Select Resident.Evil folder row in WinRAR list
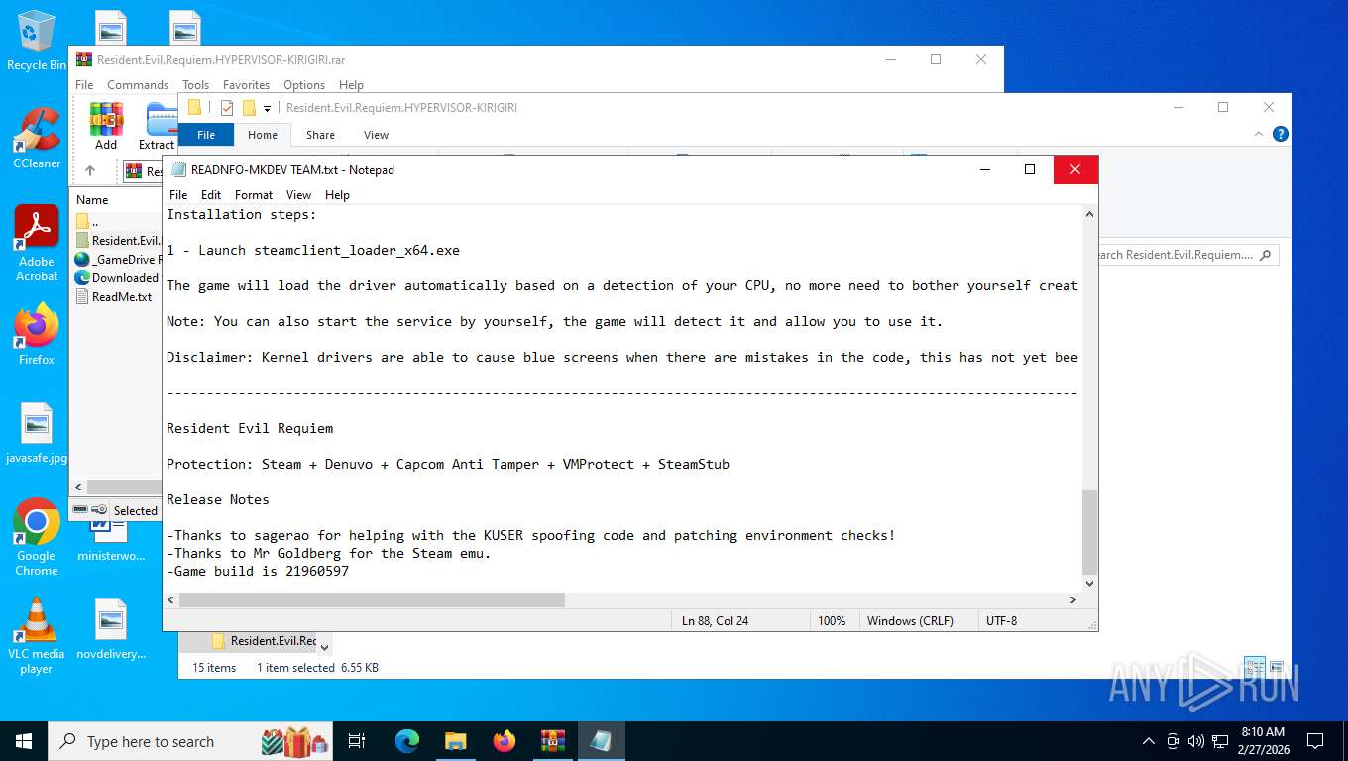This screenshot has height=761, width=1348. tap(117, 240)
